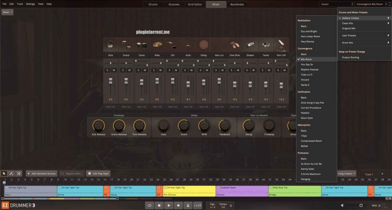Screen dimensions: 392x210
Task: Click the Edit Play Style button
Action: (x=99, y=174)
